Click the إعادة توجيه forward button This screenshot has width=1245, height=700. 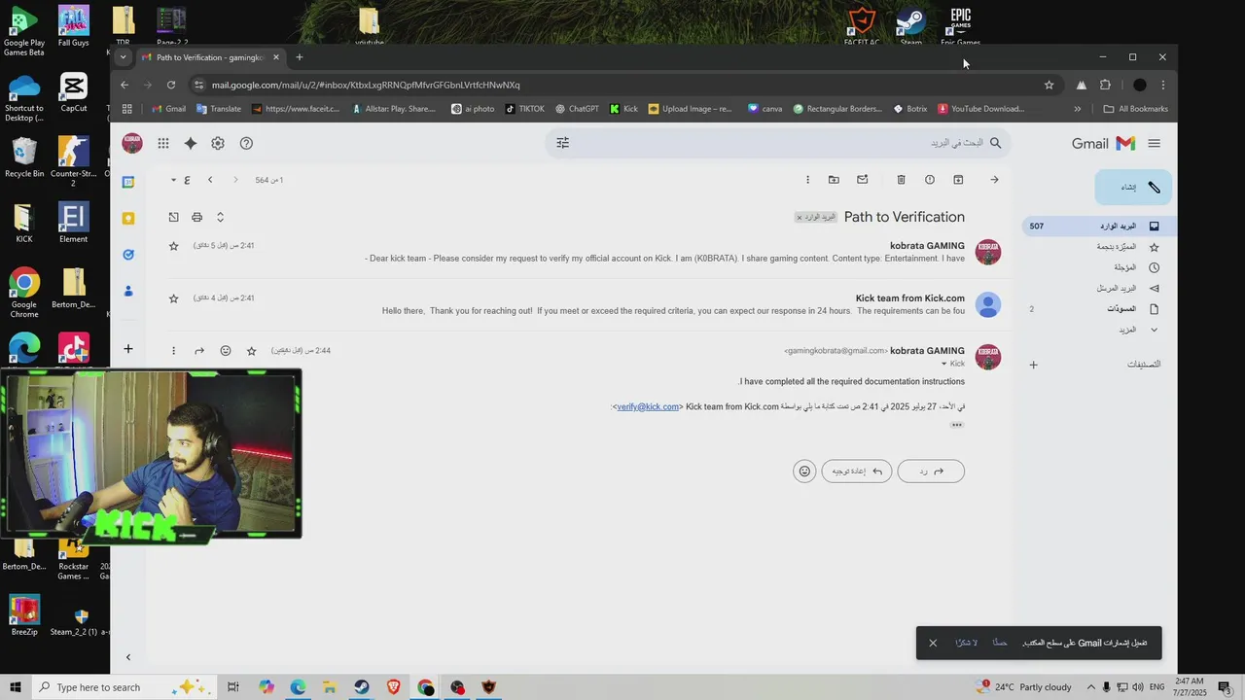pos(857,472)
